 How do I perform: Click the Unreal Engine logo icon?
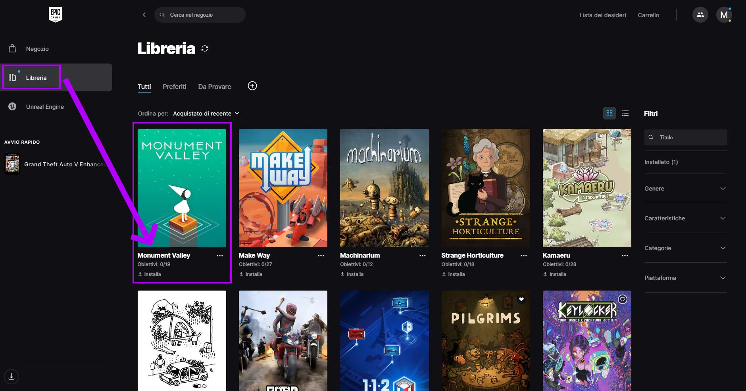12,106
